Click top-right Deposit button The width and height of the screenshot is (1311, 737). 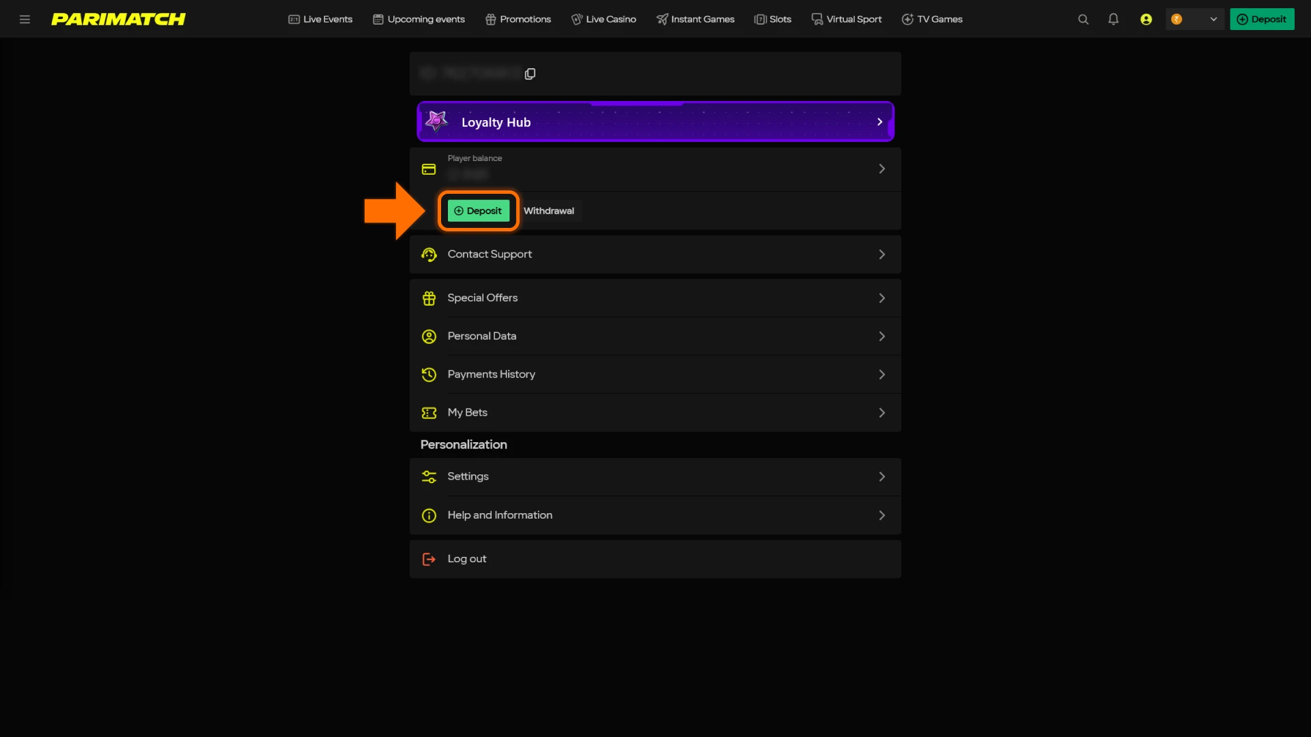click(1261, 19)
